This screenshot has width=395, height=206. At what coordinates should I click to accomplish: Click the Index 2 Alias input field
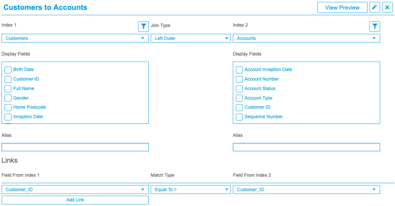click(306, 147)
